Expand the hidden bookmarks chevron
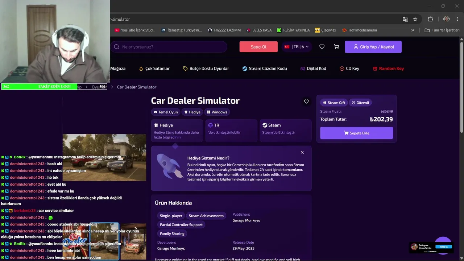The width and height of the screenshot is (464, 261). [413, 30]
